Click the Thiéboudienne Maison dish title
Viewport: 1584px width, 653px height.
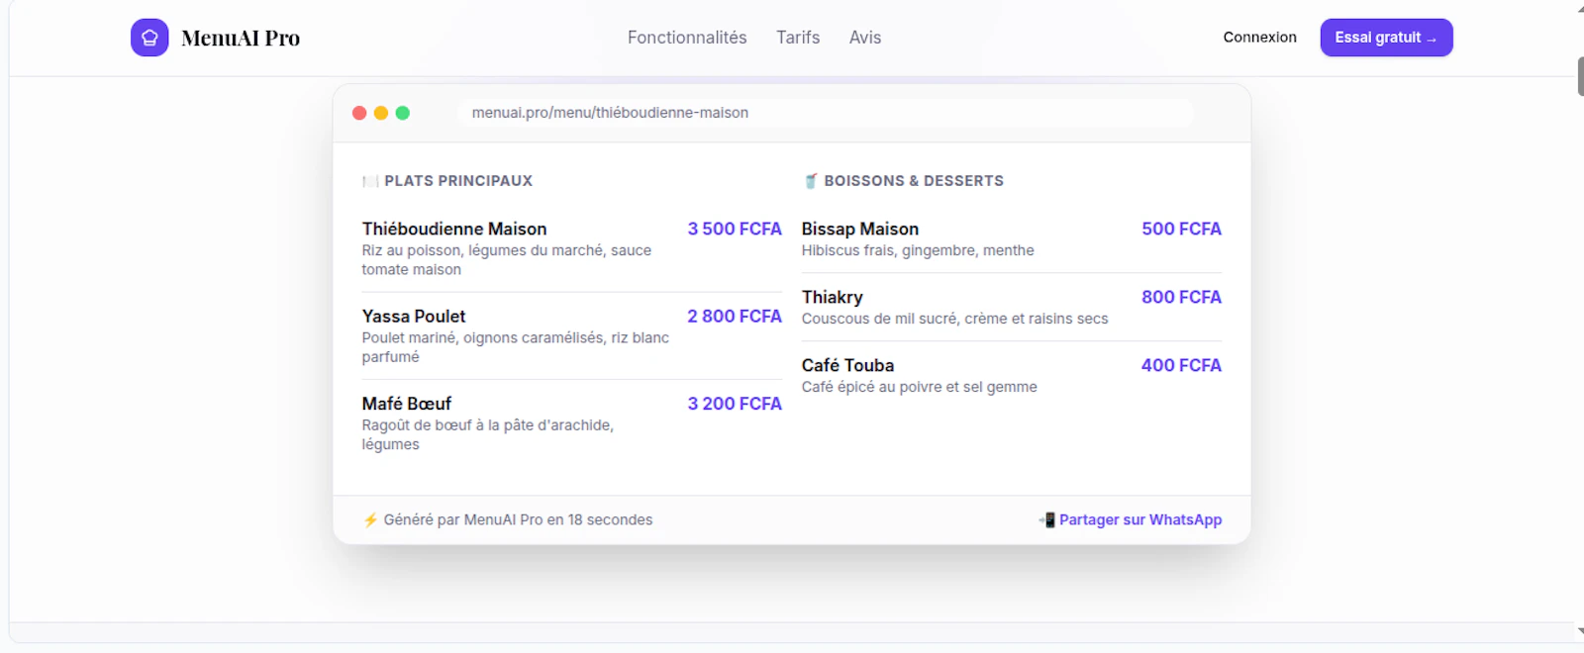[x=454, y=229]
